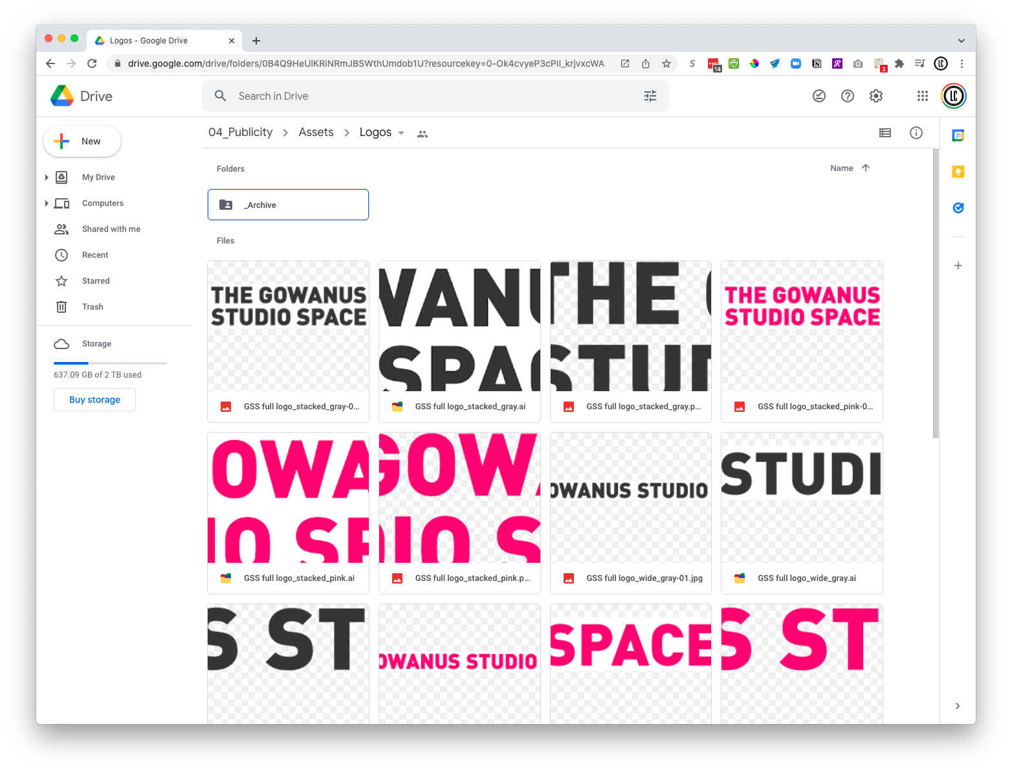Open Google Keep side panel
1012x772 pixels.
[x=958, y=172]
